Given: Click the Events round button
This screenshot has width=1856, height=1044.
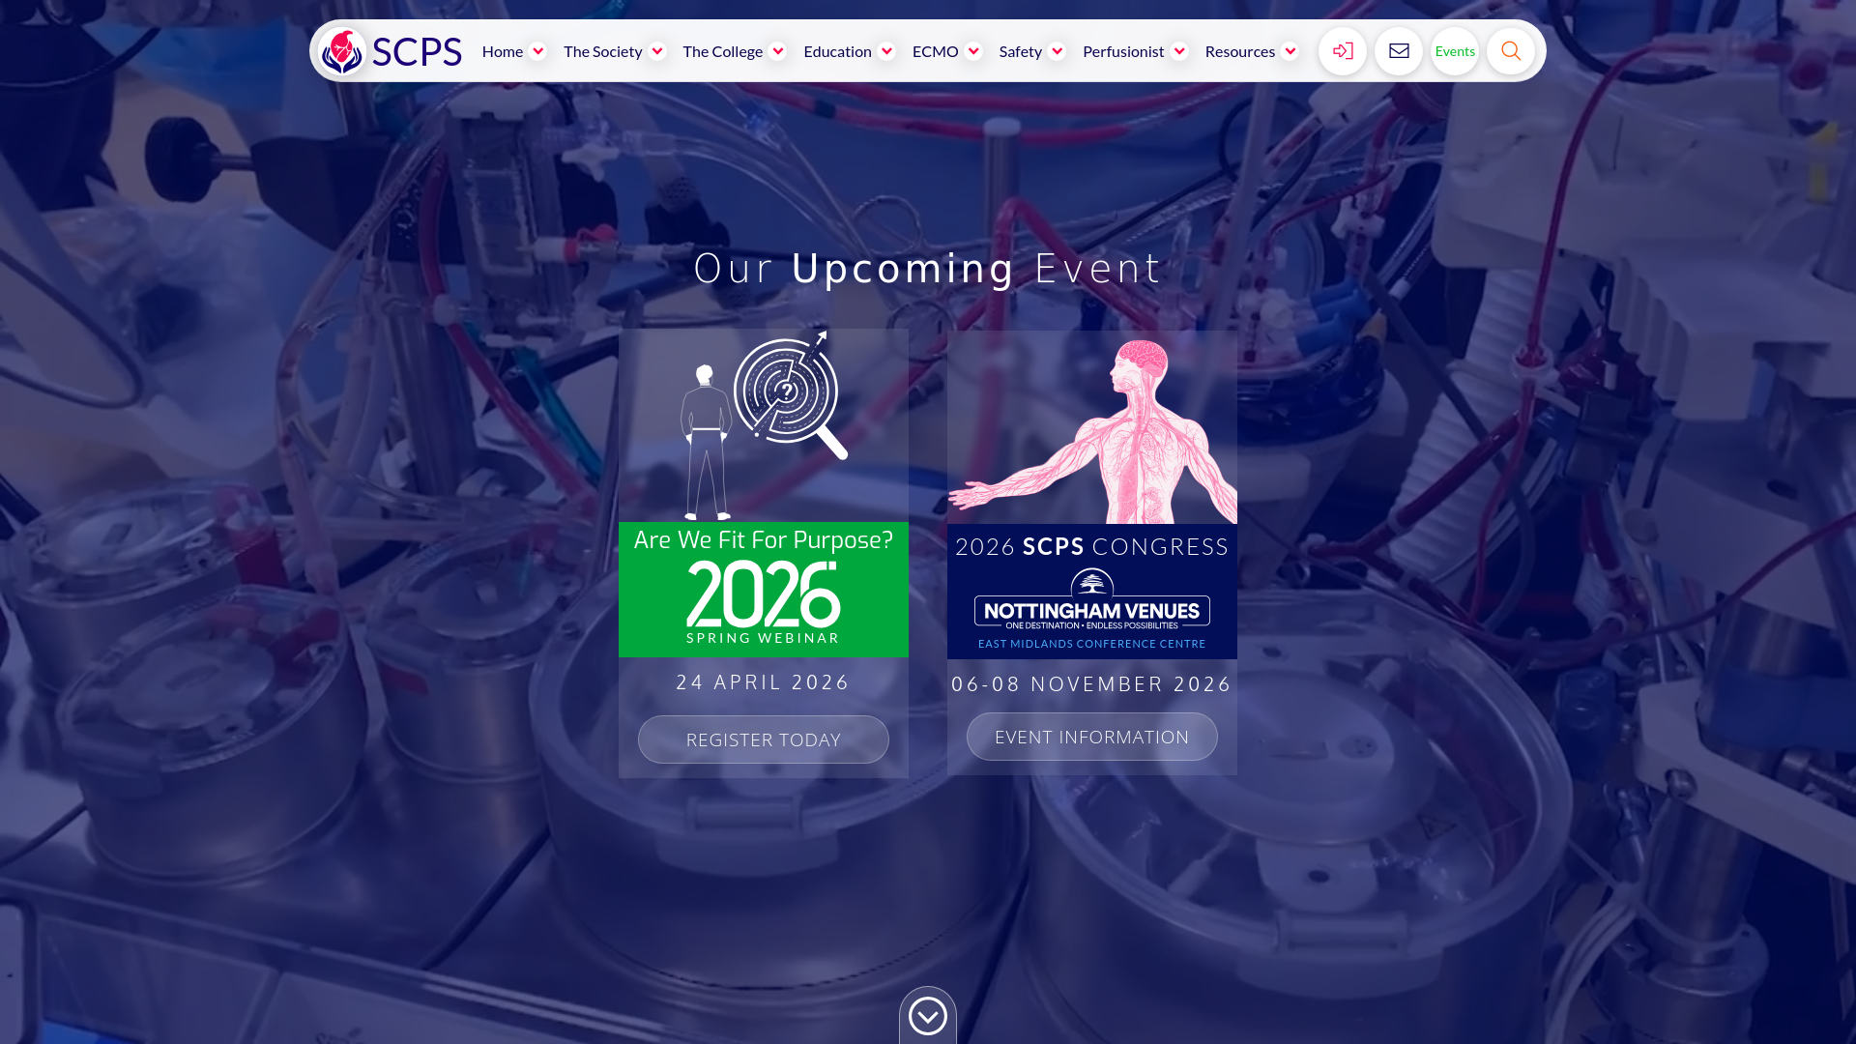Looking at the screenshot, I should coord(1455,51).
